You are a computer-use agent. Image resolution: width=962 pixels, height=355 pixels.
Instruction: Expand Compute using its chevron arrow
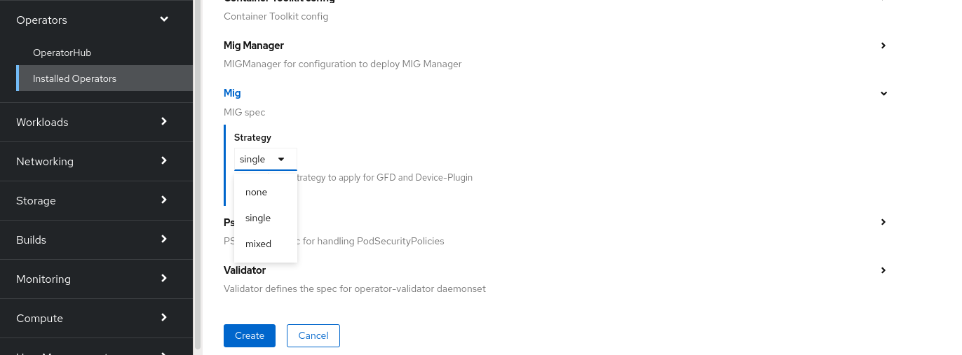(164, 317)
